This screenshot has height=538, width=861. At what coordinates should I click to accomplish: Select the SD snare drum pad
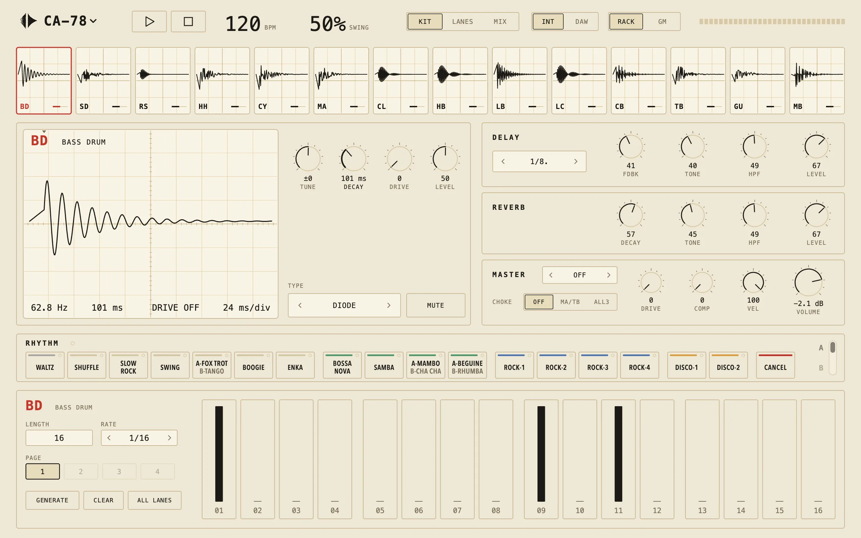[103, 80]
